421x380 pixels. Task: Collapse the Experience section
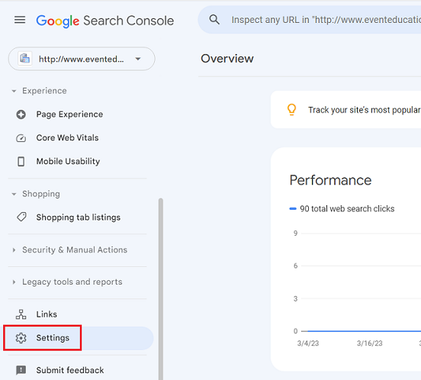click(14, 91)
